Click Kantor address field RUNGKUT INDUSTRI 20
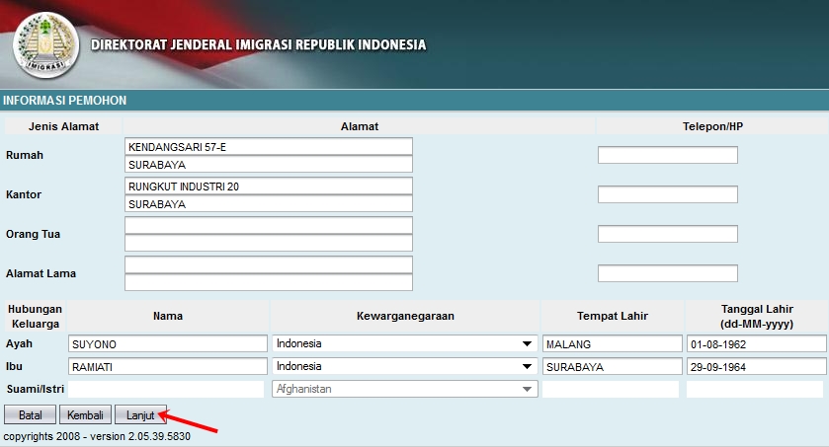This screenshot has width=829, height=447. (x=269, y=186)
